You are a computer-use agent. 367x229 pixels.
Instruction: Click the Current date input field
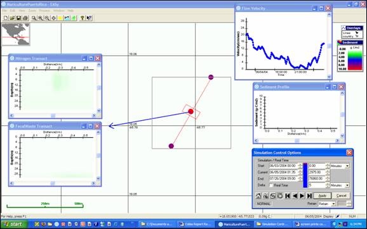tap(283, 172)
